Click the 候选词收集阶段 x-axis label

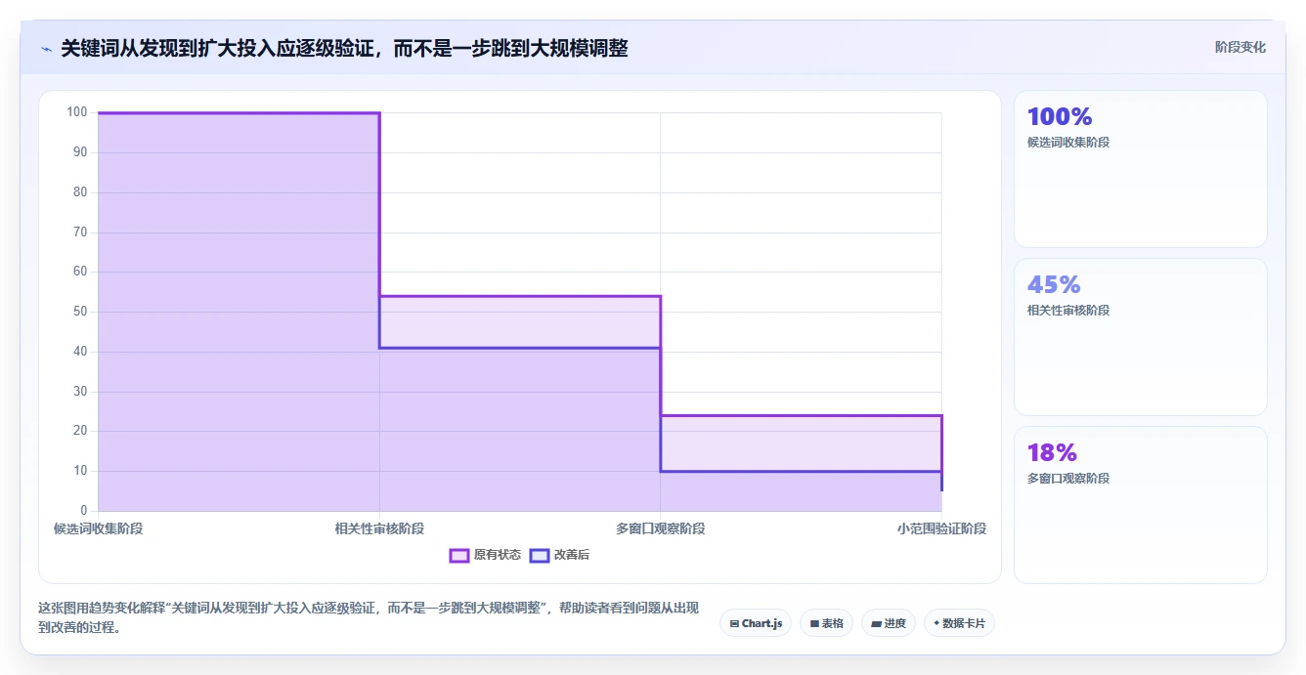pos(98,528)
